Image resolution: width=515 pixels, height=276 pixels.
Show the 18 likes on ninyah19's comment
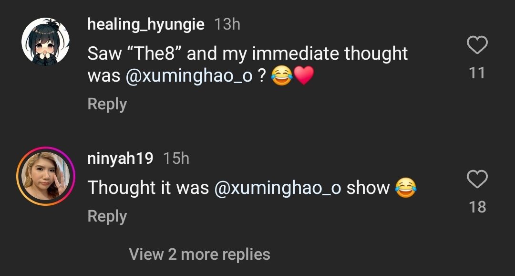coord(477,207)
